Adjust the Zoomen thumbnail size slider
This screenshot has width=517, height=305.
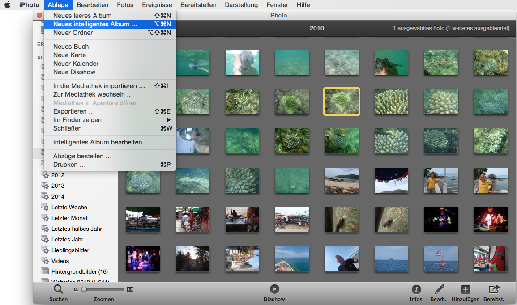click(x=84, y=289)
